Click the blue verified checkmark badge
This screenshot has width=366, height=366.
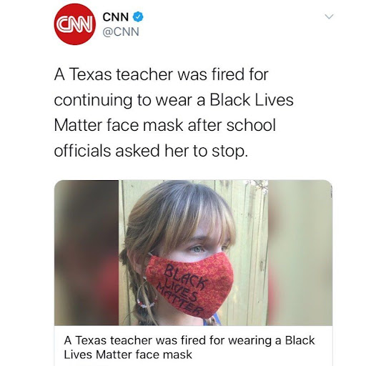click(138, 17)
